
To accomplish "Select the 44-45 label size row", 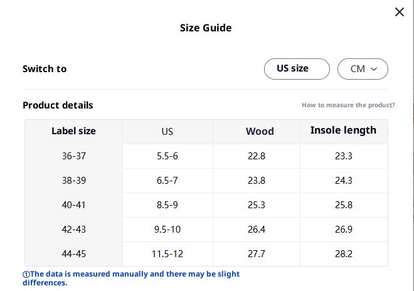I will click(x=73, y=254).
